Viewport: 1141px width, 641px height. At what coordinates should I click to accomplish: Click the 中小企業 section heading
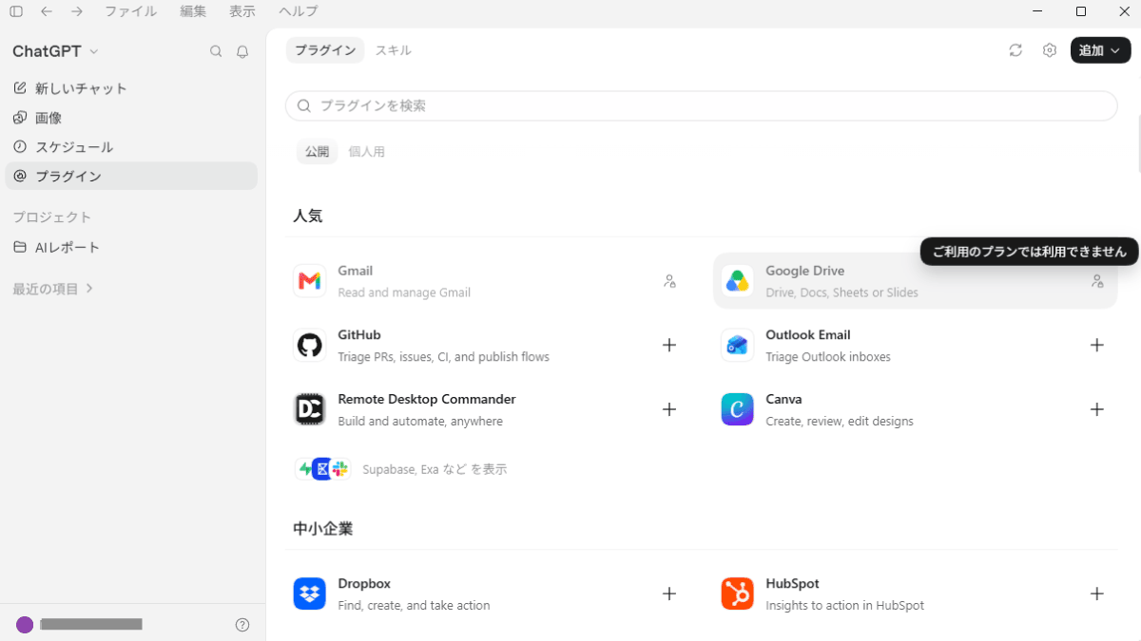(323, 529)
